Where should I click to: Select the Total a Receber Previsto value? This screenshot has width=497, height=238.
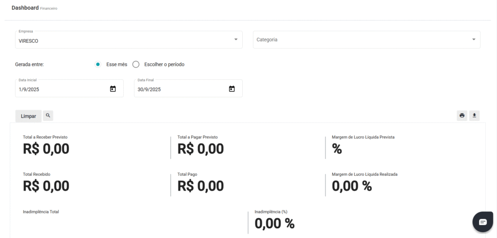pyautogui.click(x=46, y=149)
